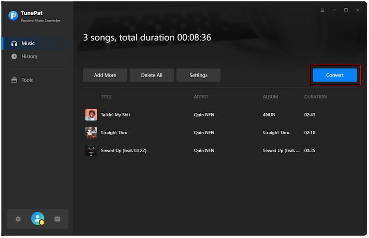Click the truncated album Sewed Up (feat. ...
This screenshot has width=369, height=238.
(x=281, y=151)
